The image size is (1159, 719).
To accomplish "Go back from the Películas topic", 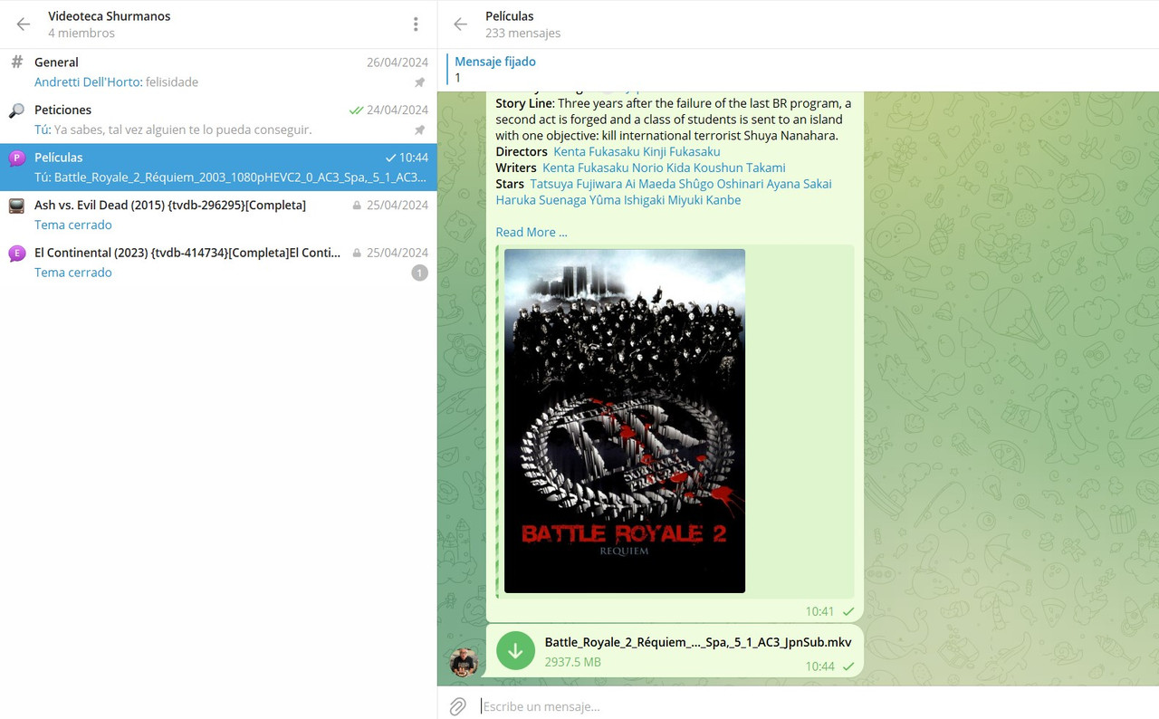I will (x=461, y=24).
